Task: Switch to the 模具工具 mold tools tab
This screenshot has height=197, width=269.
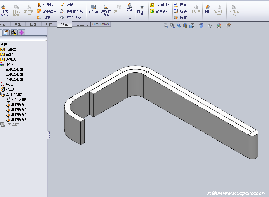Action: (x=81, y=24)
